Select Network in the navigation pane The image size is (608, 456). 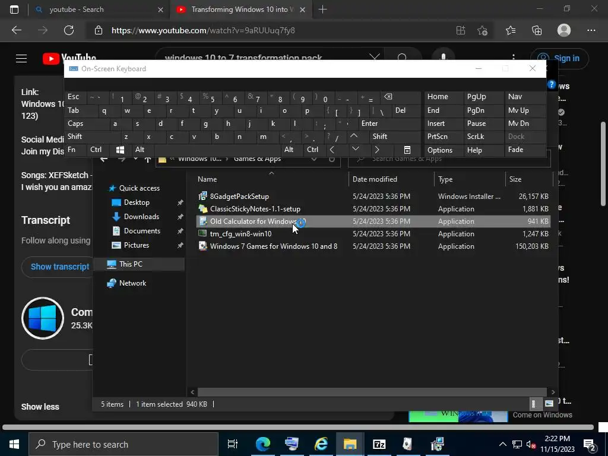[132, 283]
